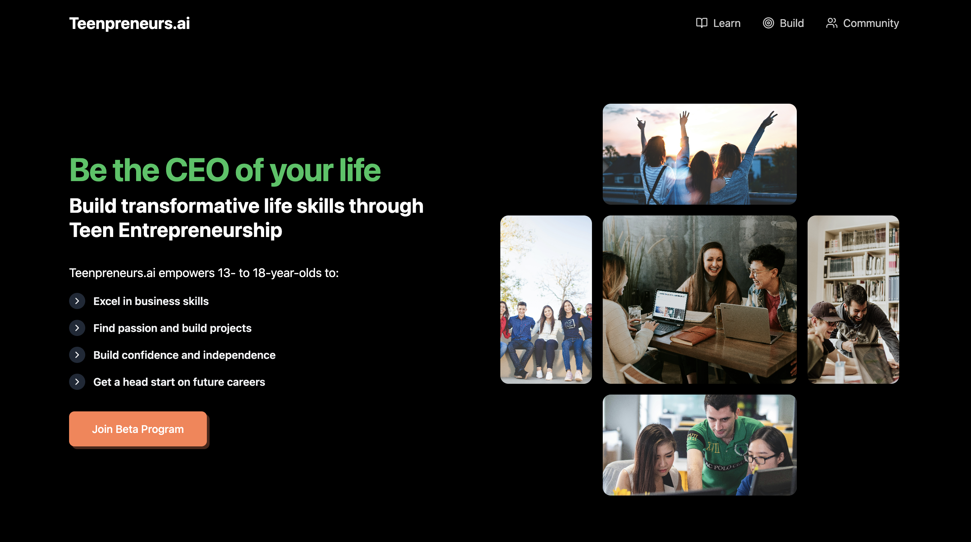This screenshot has height=542, width=971.
Task: Click chevron beside Excel in business skills
Action: (x=77, y=301)
